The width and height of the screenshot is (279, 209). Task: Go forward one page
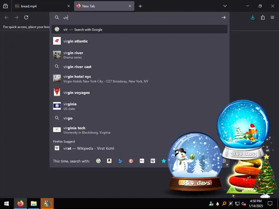[16, 17]
